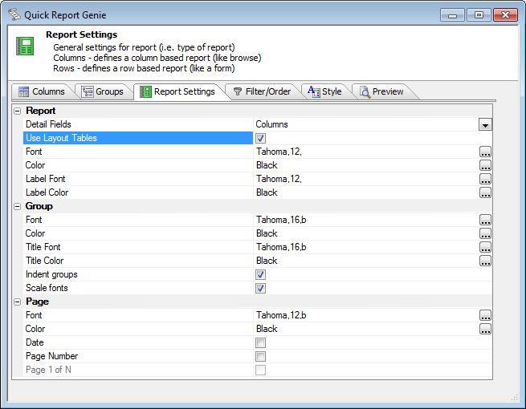The height and width of the screenshot is (409, 526).
Task: Toggle the Indent groups checkbox
Action: pos(261,274)
